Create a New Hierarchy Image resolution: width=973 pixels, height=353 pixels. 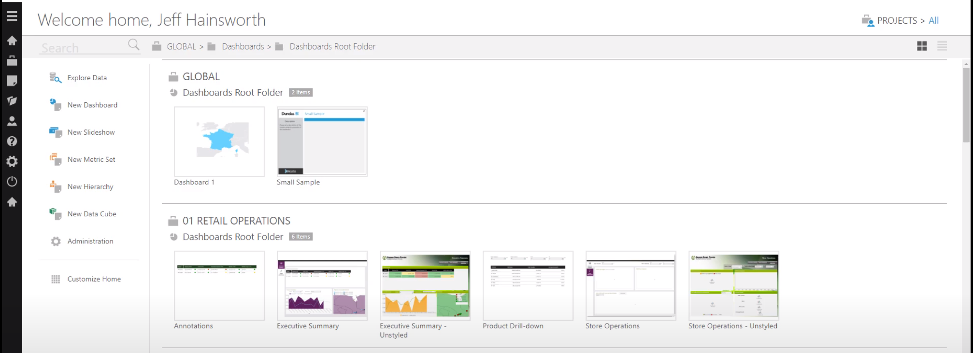pos(90,187)
